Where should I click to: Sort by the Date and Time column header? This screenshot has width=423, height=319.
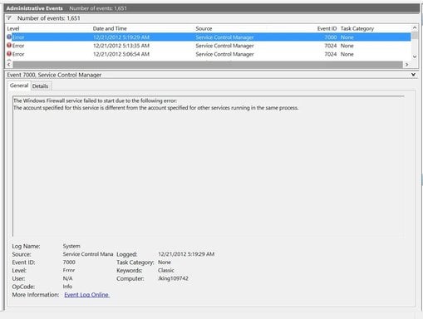pyautogui.click(x=110, y=28)
